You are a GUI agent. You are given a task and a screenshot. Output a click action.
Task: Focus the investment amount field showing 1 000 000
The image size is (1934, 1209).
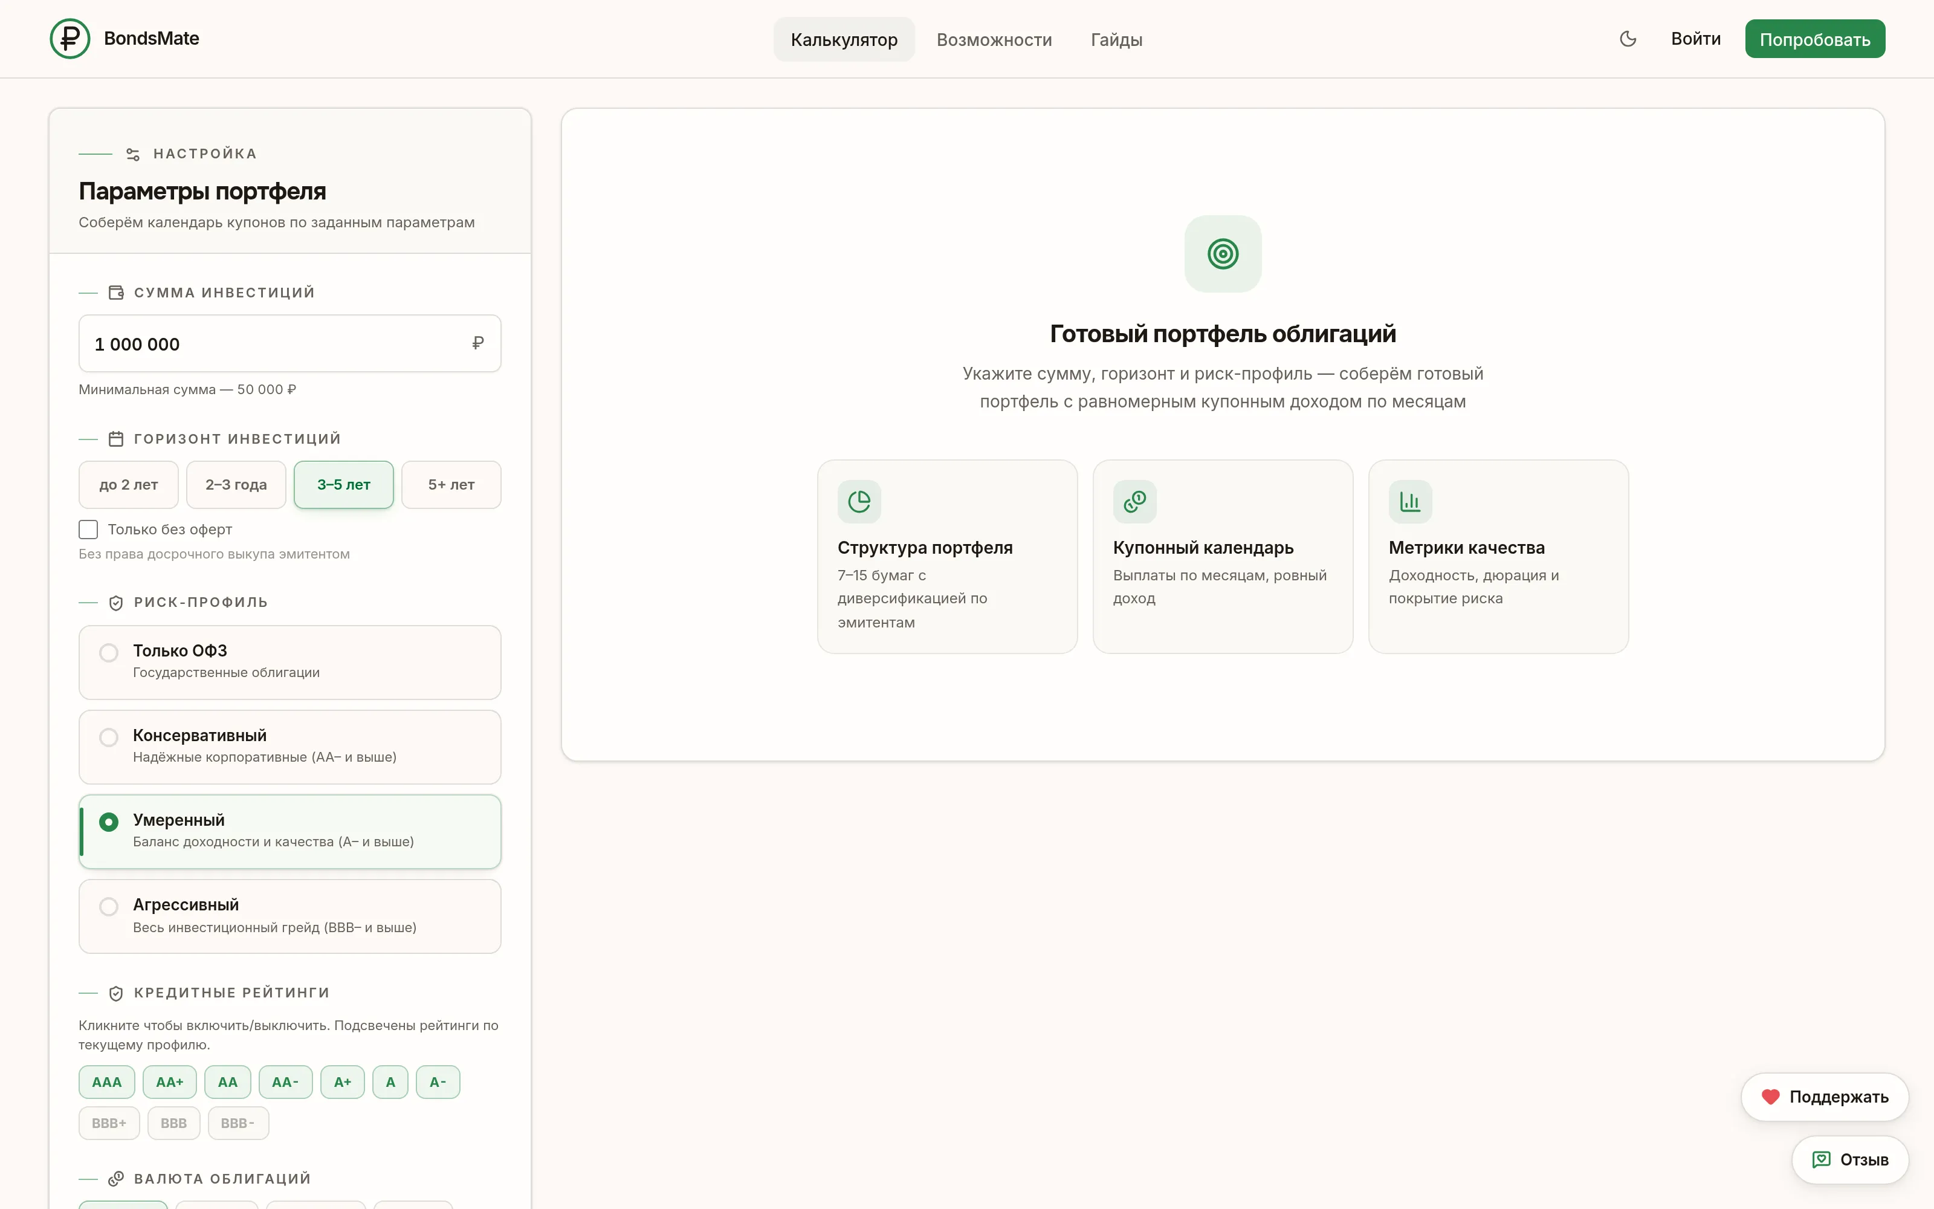(290, 343)
